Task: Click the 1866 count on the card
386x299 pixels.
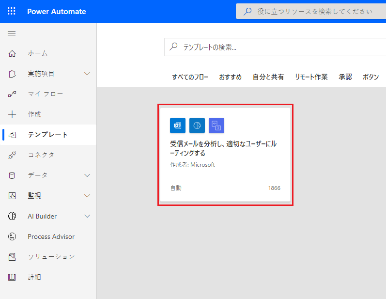Action: point(274,188)
